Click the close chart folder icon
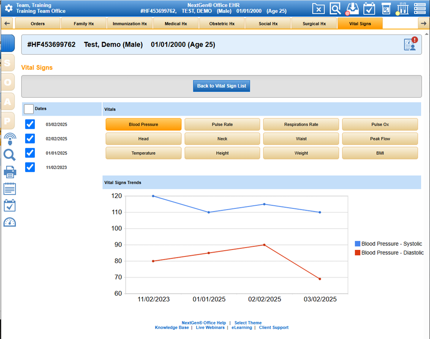Viewport: 430px width, 339px height. [318, 8]
